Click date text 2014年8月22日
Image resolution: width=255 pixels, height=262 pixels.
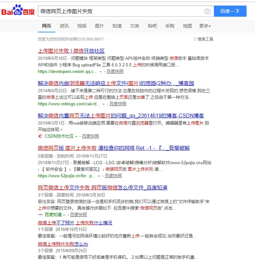pyautogui.click(x=52, y=91)
